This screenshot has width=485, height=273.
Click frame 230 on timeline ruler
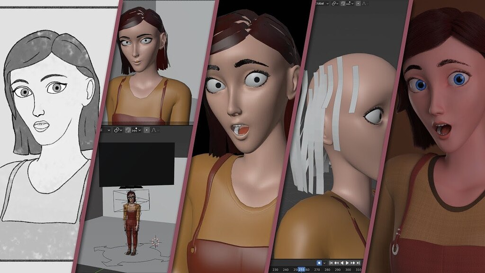275,270
